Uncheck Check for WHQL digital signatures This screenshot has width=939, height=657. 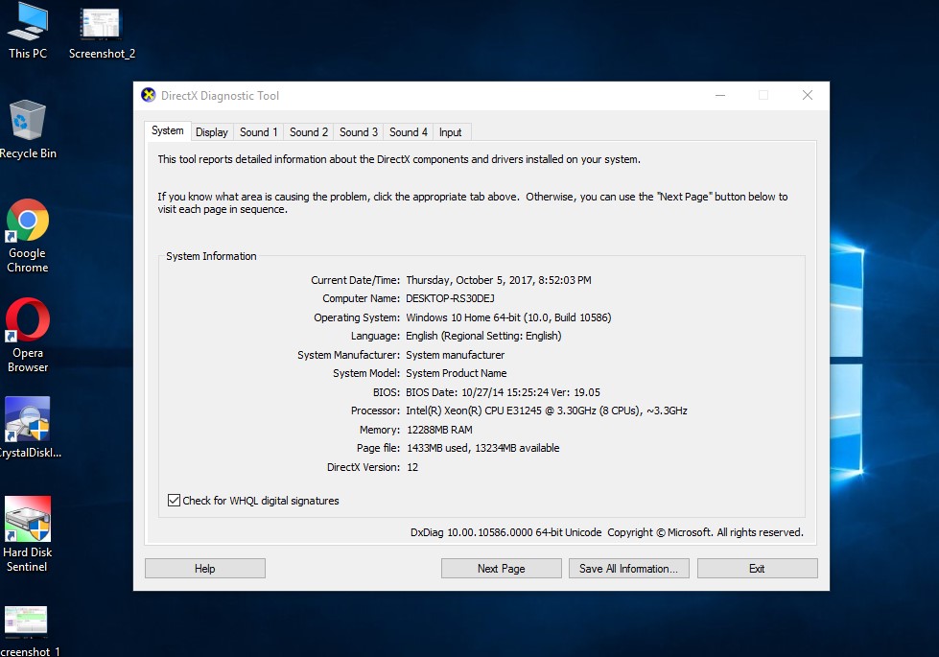[174, 501]
